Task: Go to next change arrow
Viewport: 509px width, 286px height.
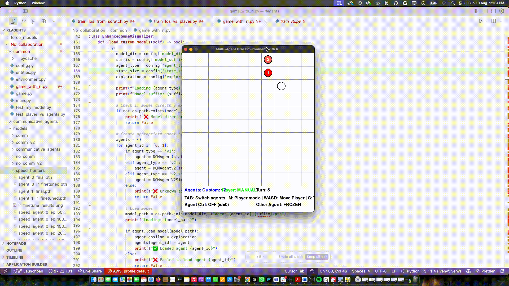Action: pos(264,257)
